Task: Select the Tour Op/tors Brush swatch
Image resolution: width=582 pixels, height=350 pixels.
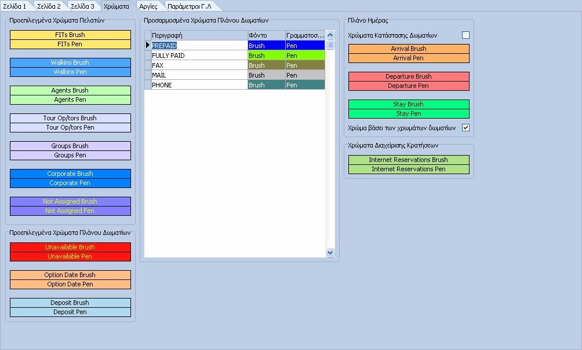Action: 70,118
